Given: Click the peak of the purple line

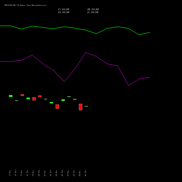Looking at the screenshot, I should [x=86, y=53].
